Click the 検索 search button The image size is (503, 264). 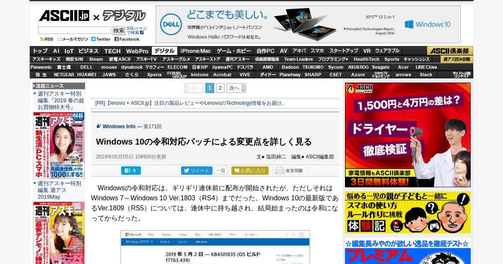[x=119, y=31]
